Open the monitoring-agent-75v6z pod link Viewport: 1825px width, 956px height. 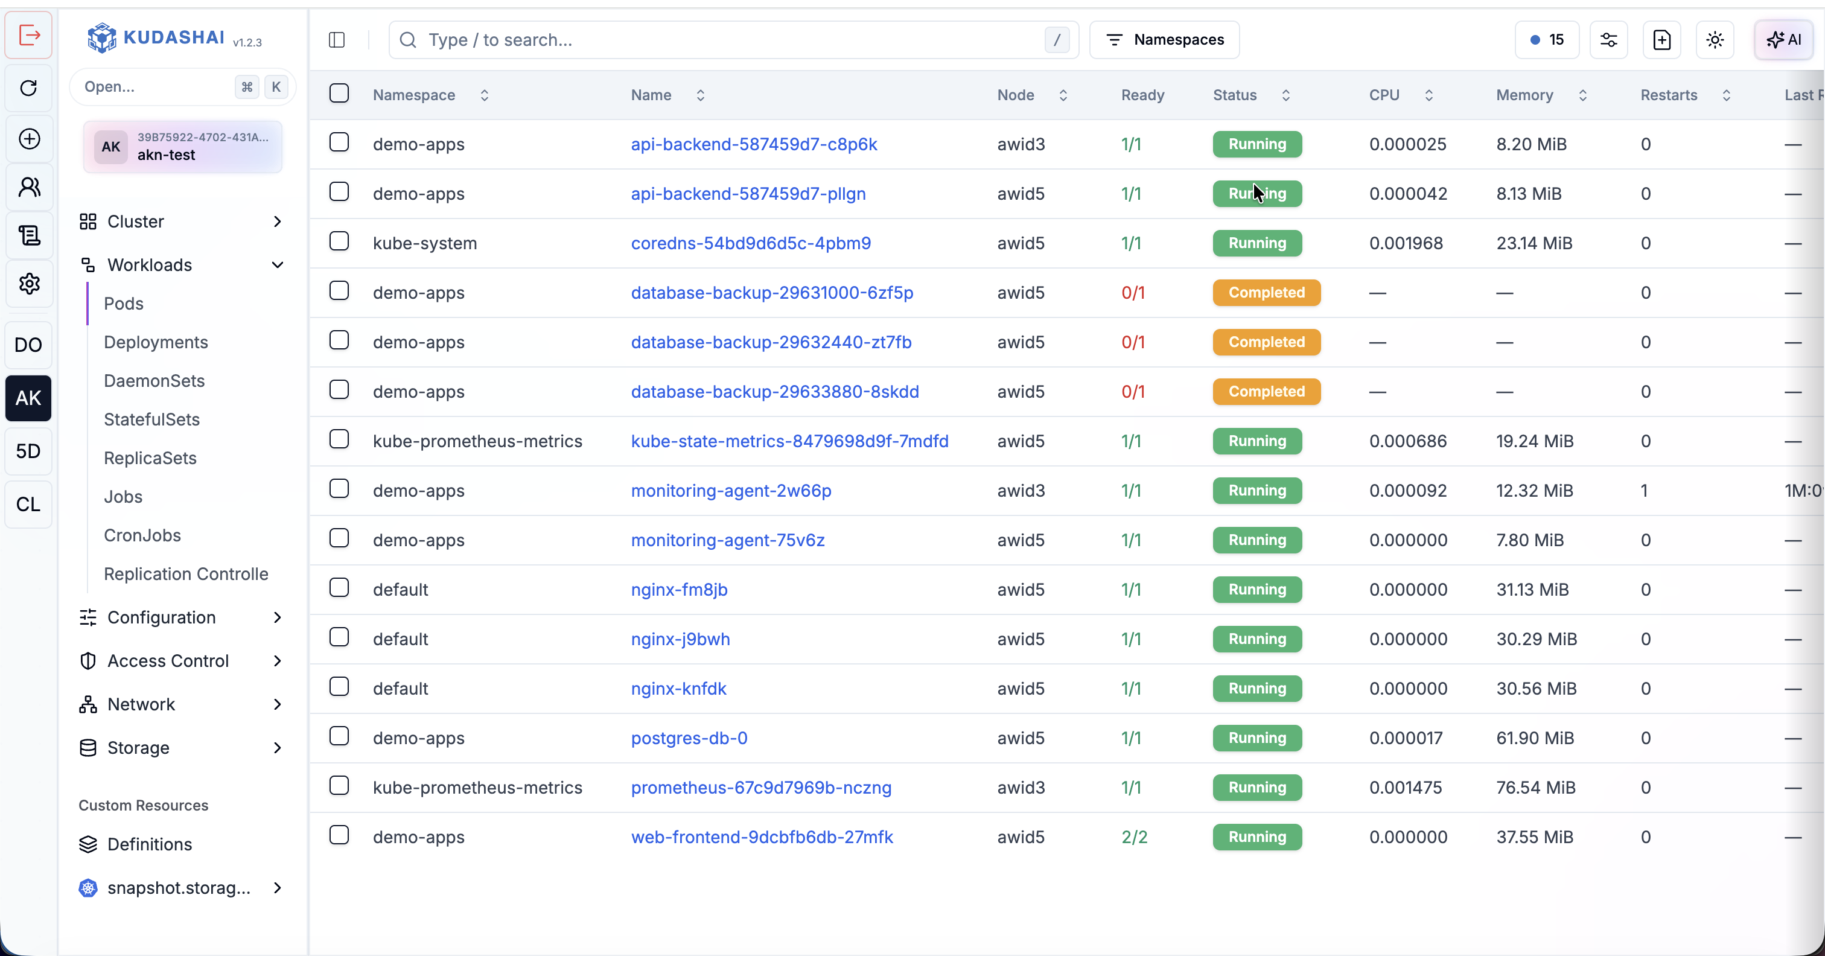tap(728, 540)
